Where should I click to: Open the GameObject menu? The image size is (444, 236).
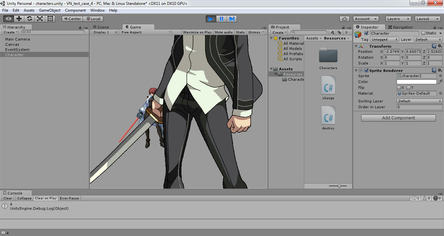tap(50, 10)
